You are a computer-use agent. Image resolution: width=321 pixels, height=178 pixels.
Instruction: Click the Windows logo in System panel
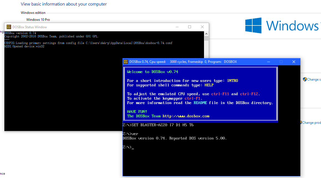pos(253,25)
